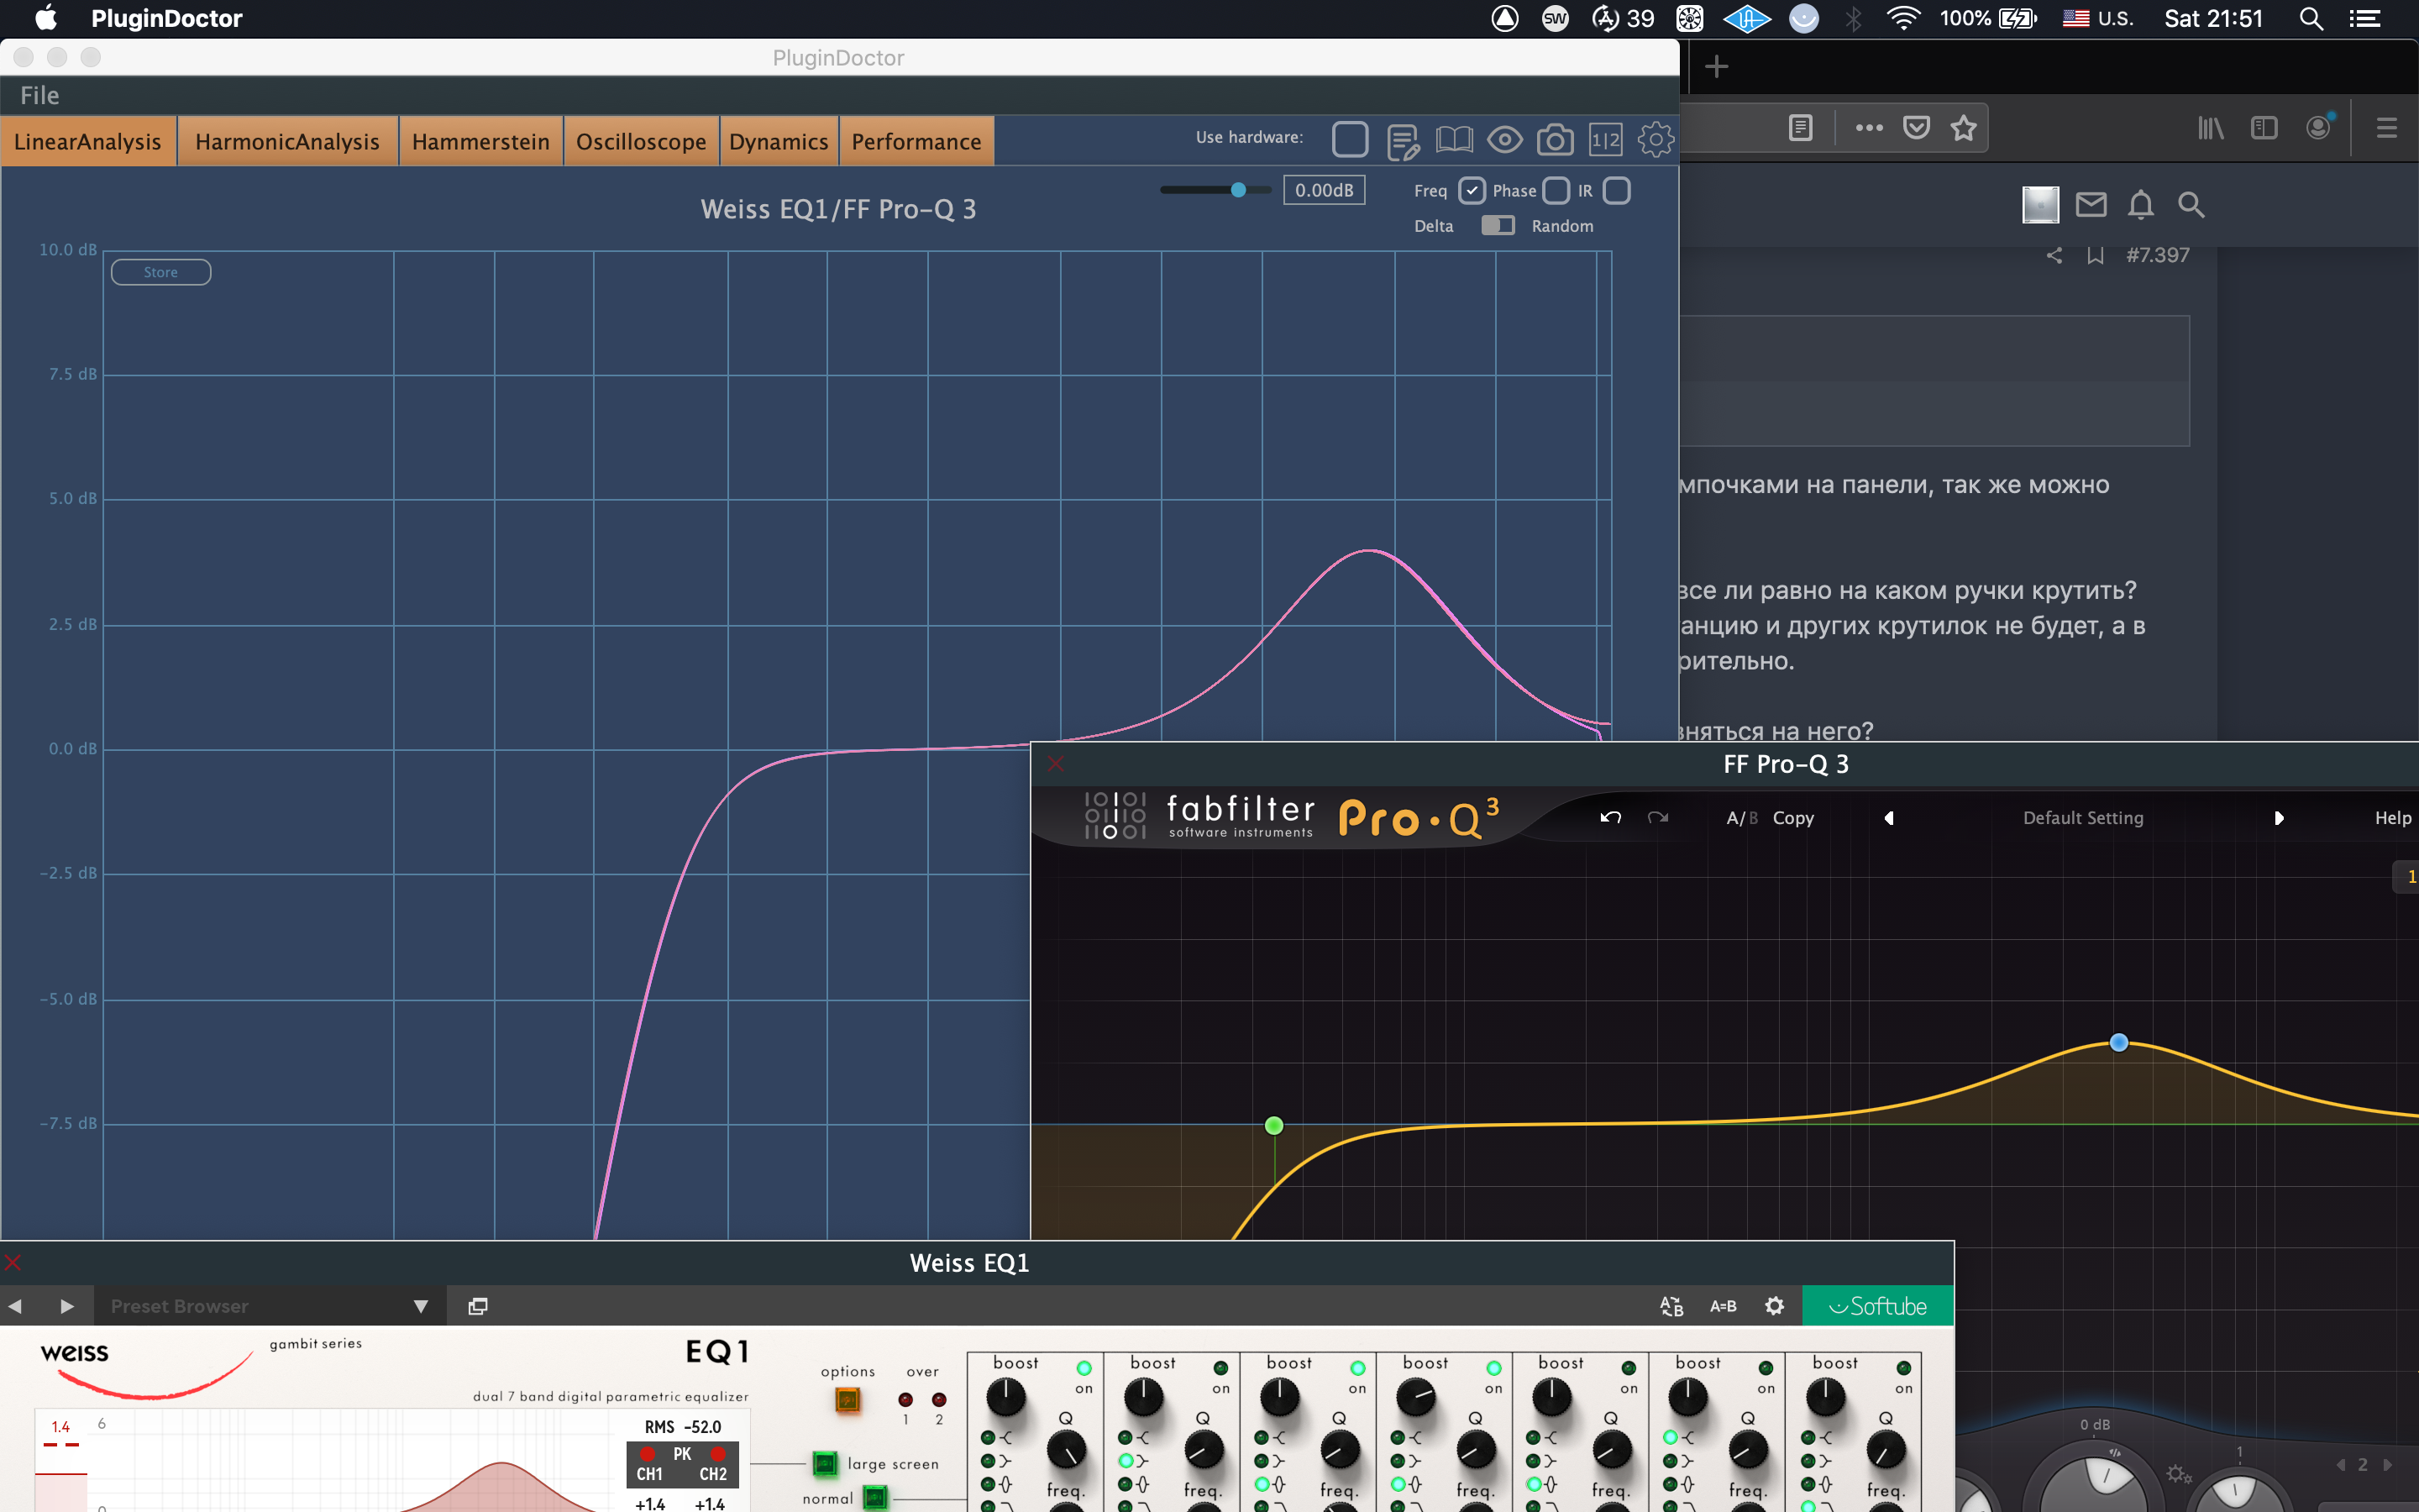This screenshot has height=1512, width=2419.
Task: Open the File menu
Action: (x=40, y=95)
